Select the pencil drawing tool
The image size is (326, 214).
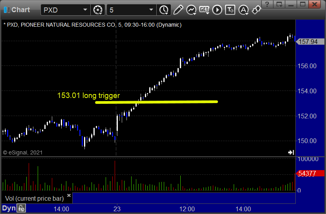178,10
